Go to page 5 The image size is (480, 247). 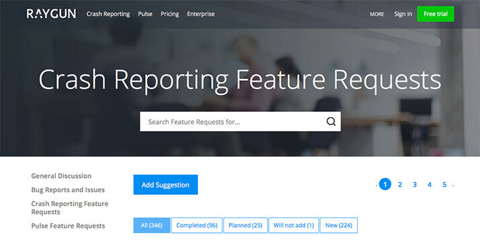point(444,184)
